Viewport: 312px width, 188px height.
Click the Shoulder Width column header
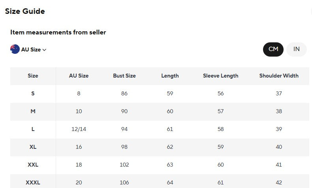(279, 76)
